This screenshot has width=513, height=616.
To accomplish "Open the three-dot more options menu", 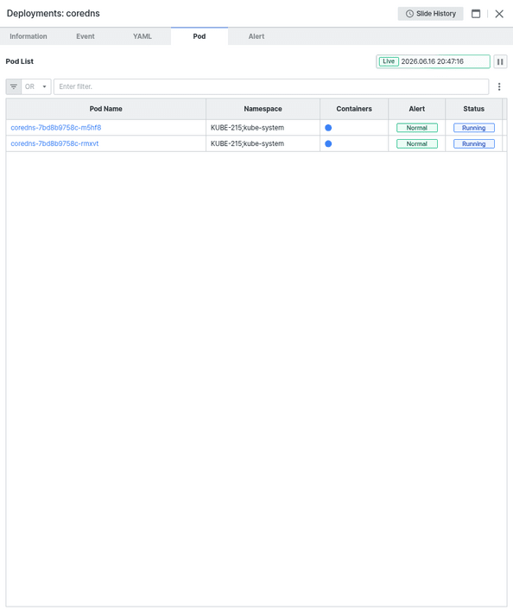I will [x=499, y=86].
